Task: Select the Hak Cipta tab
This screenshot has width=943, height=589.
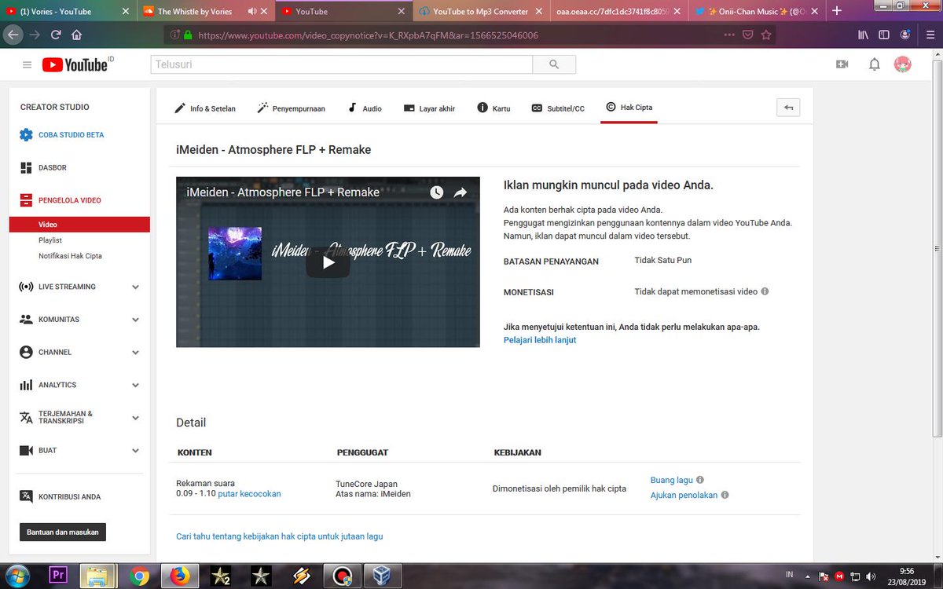Action: coord(629,108)
